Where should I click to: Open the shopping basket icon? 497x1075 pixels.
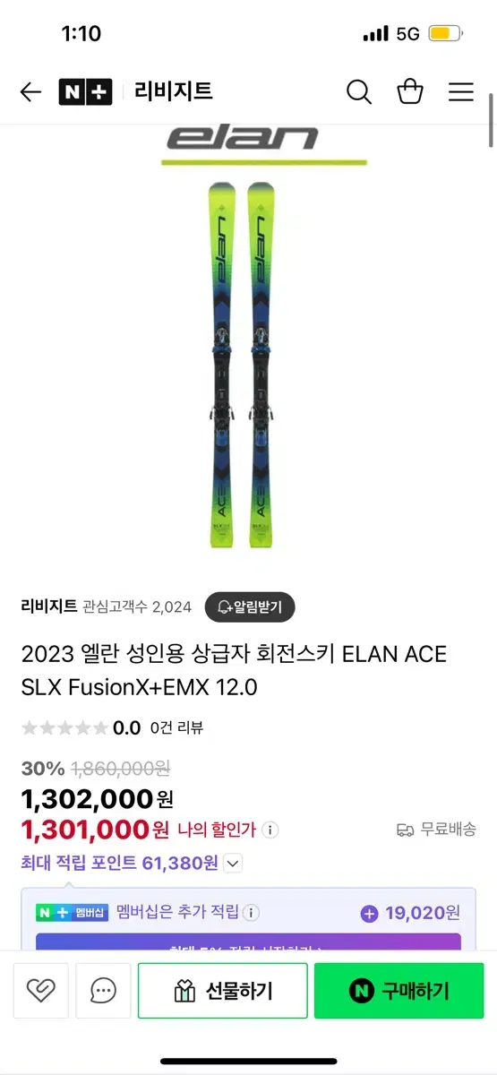click(x=410, y=91)
